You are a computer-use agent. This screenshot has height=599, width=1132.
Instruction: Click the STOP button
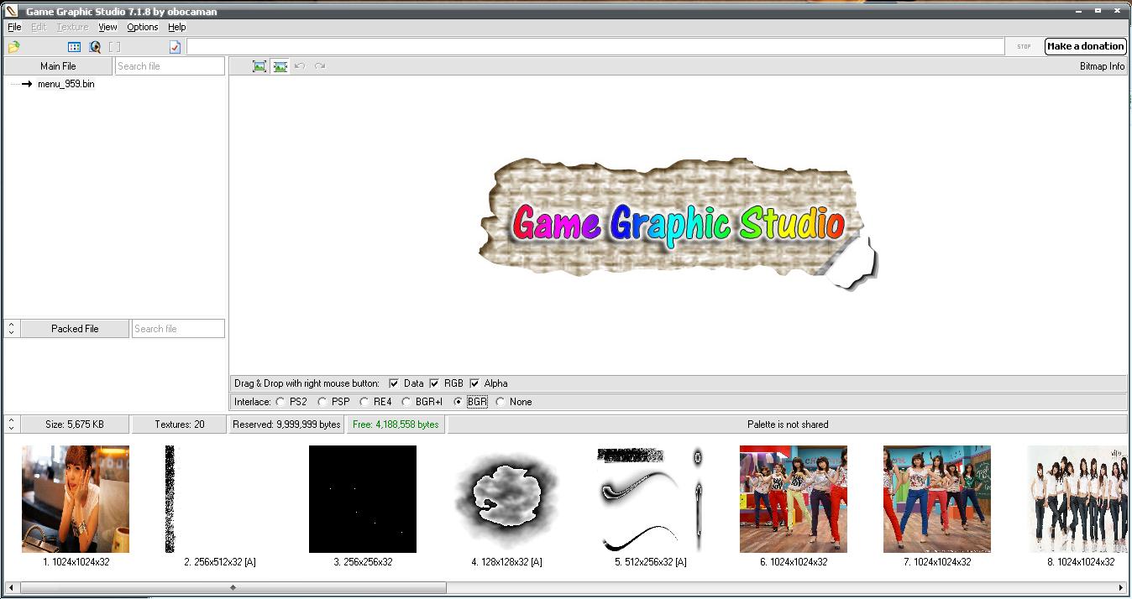[x=1024, y=47]
